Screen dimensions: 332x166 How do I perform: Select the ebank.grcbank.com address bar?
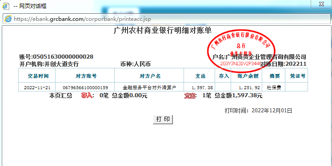(166, 19)
